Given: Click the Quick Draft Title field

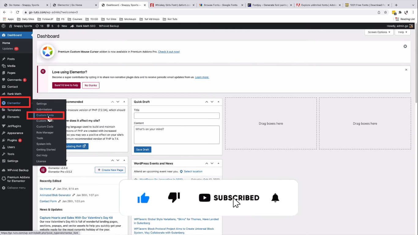Looking at the screenshot, I should pos(177,116).
